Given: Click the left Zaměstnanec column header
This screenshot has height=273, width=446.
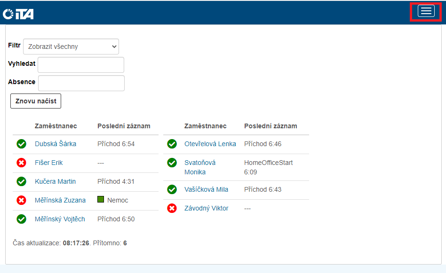Looking at the screenshot, I should [x=56, y=126].
